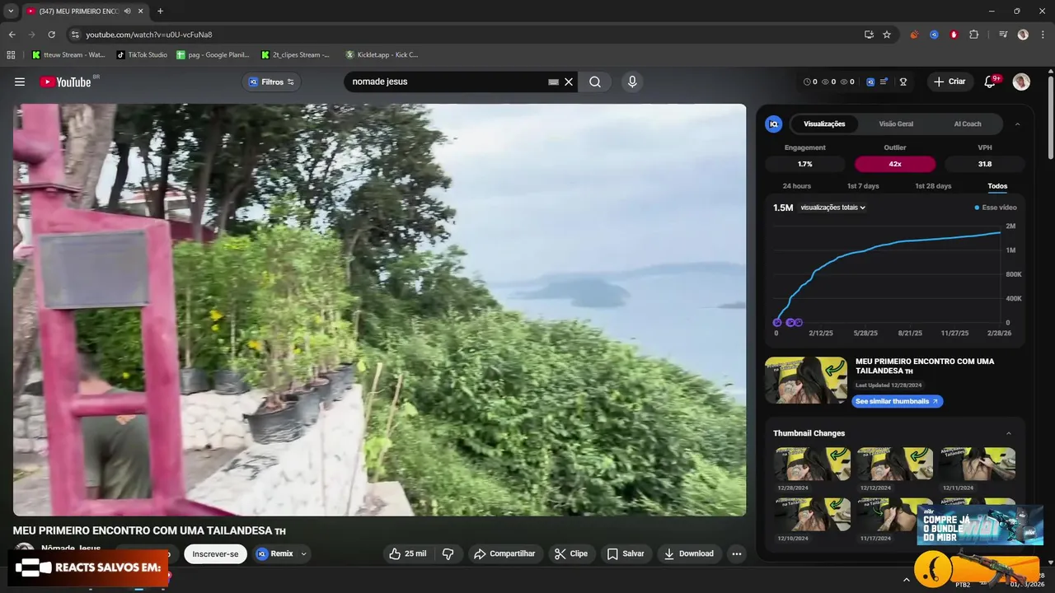
Task: Switch to the AI Coach tab
Action: (967, 124)
